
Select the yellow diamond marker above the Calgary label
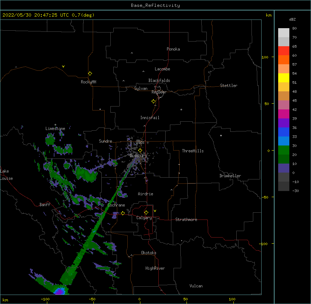click(x=146, y=213)
